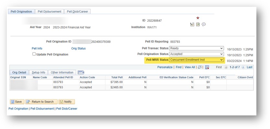
Task: Click the $7395.00 Total Pell cell
Action: (117, 82)
